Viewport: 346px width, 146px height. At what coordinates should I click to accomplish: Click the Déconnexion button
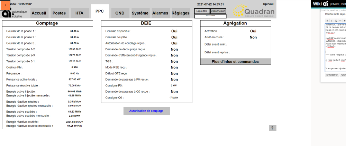218,11
